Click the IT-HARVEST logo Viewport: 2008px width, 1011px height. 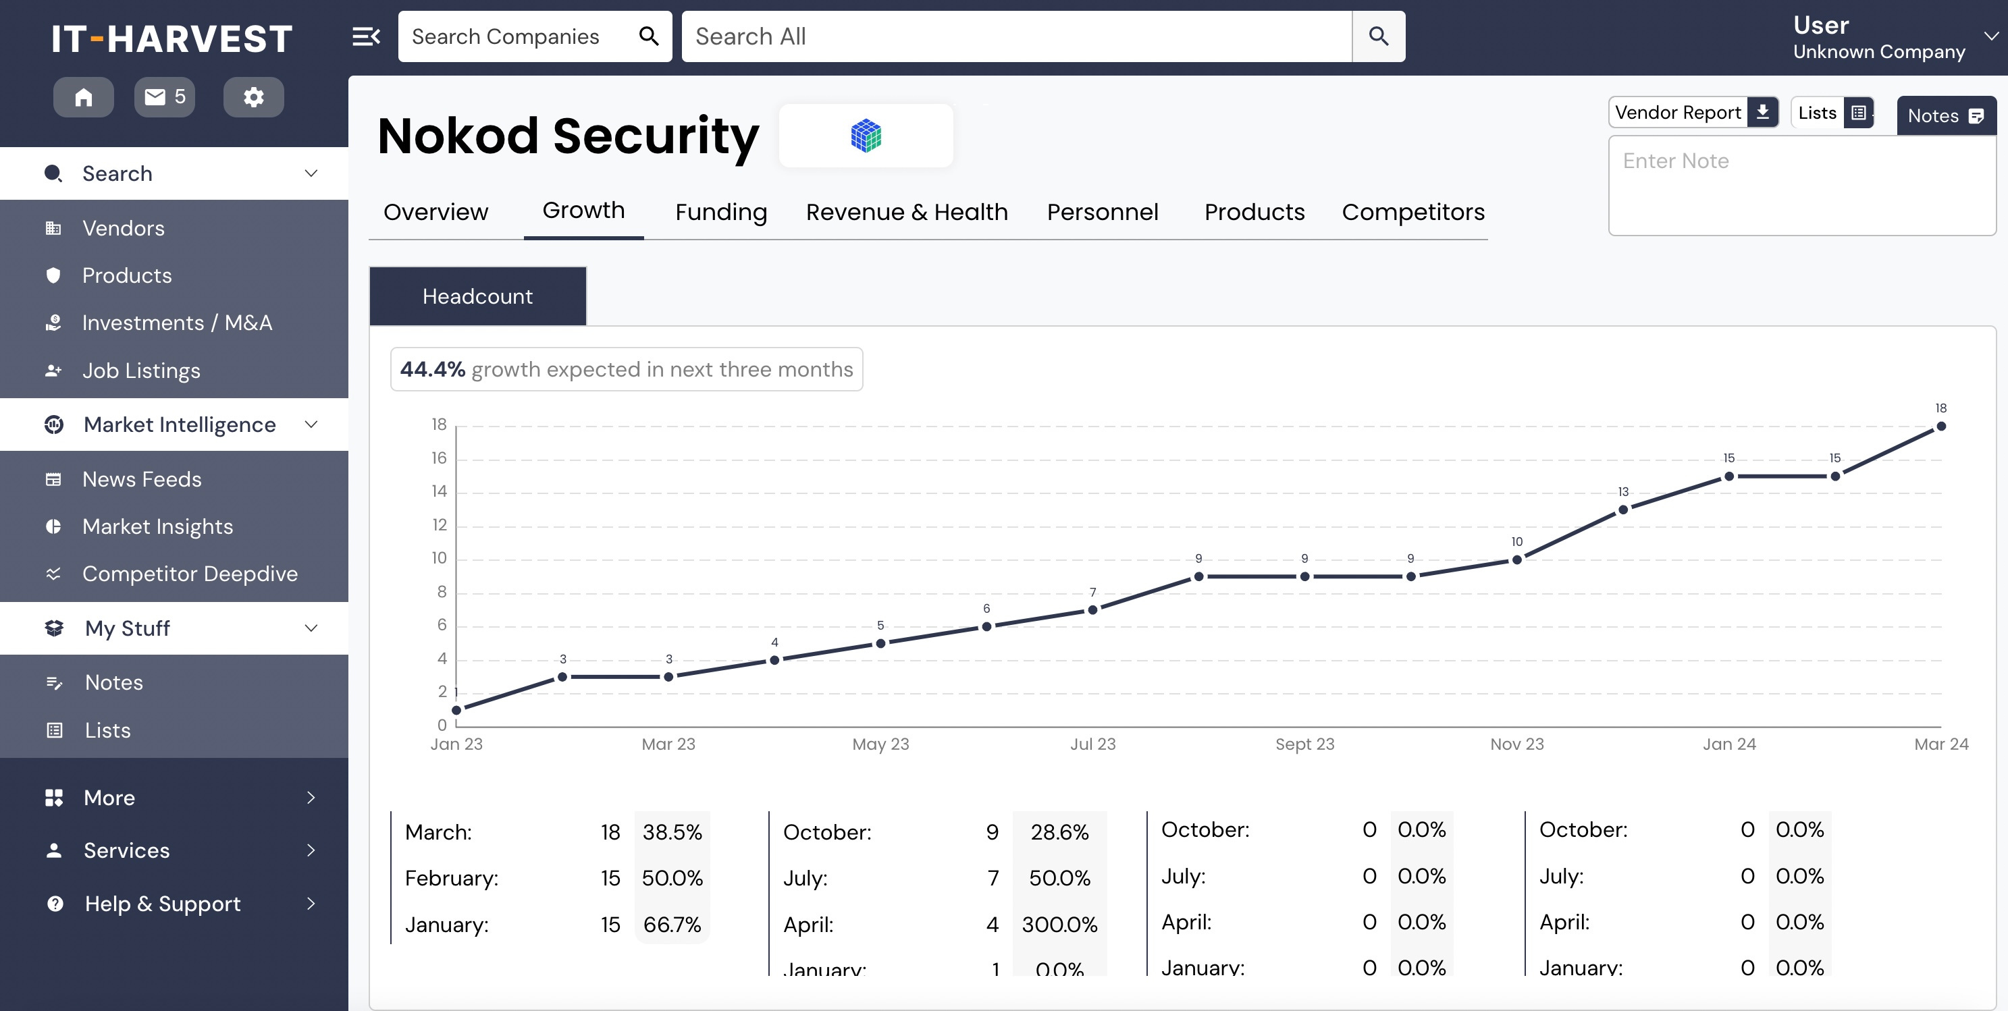pyautogui.click(x=171, y=39)
